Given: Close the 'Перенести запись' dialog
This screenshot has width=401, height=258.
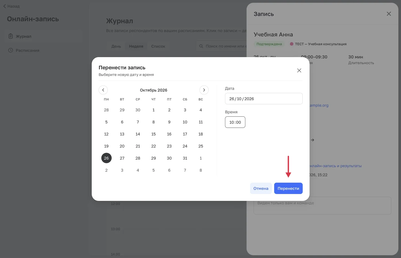Looking at the screenshot, I should [299, 70].
